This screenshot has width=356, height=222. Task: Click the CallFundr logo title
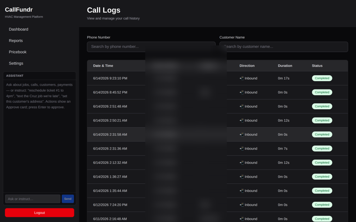click(x=19, y=9)
